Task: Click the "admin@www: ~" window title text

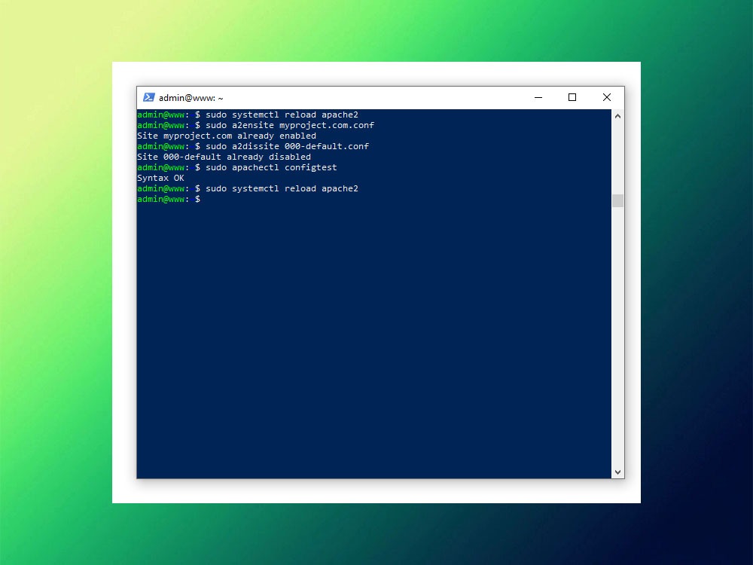Action: tap(191, 98)
